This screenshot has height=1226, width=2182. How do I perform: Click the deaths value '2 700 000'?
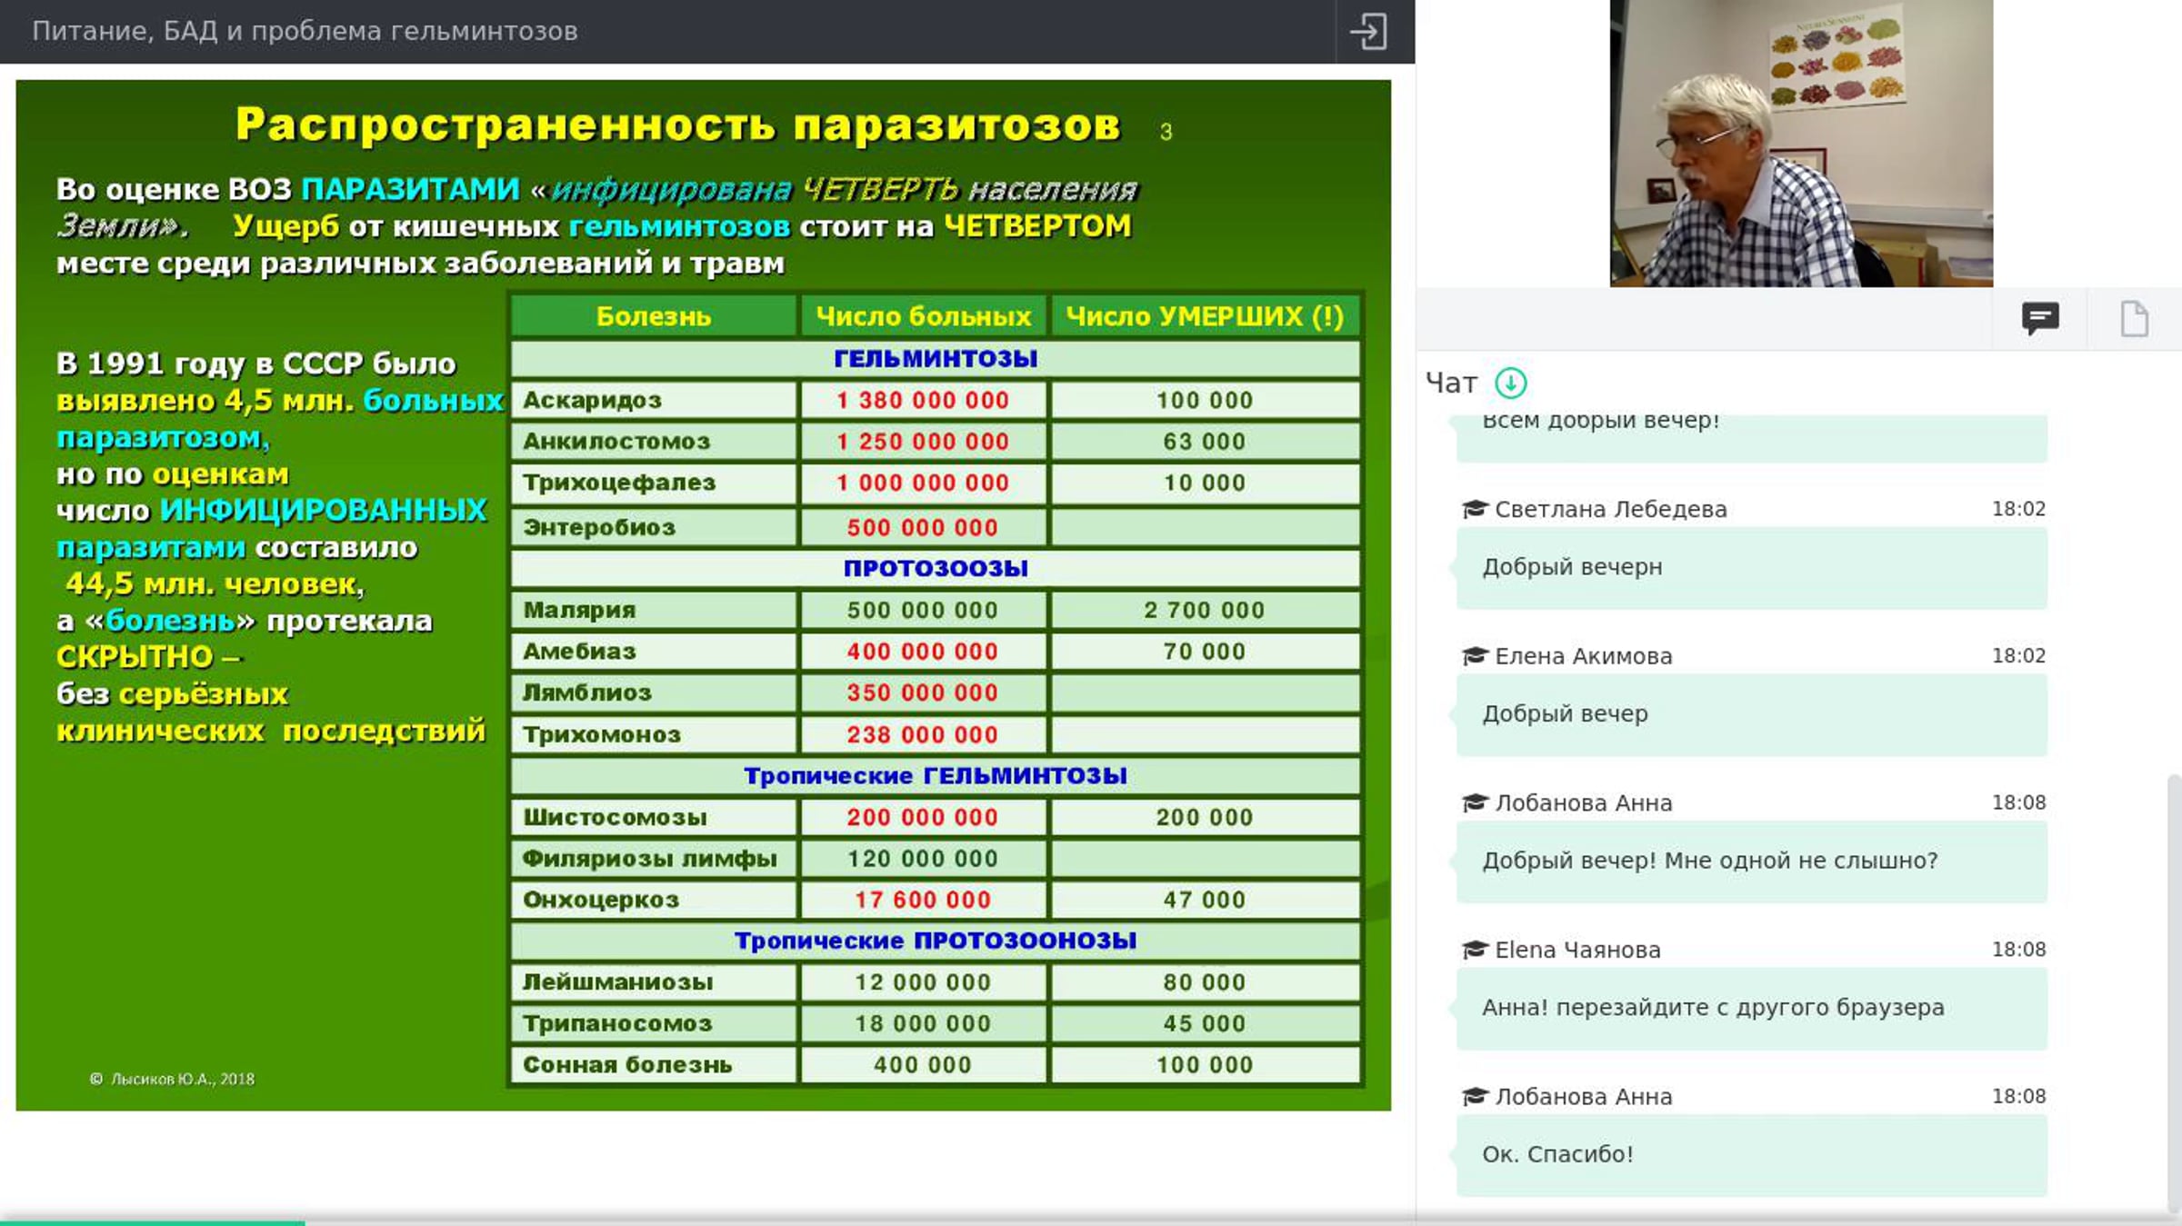1205,611
